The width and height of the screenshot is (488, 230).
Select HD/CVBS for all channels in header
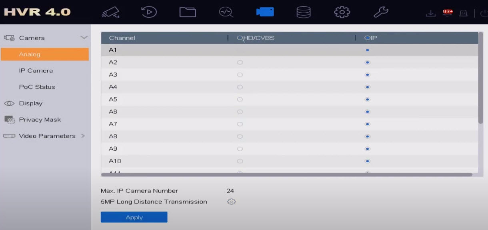click(240, 38)
